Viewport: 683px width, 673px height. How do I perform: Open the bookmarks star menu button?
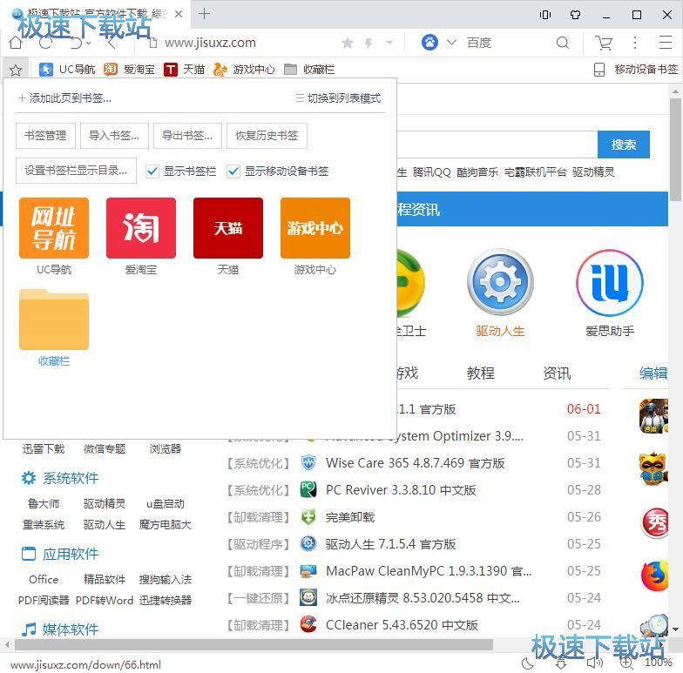click(x=16, y=70)
